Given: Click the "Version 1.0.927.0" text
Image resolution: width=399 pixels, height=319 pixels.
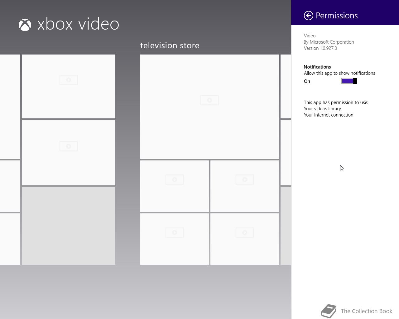Looking at the screenshot, I should (320, 48).
